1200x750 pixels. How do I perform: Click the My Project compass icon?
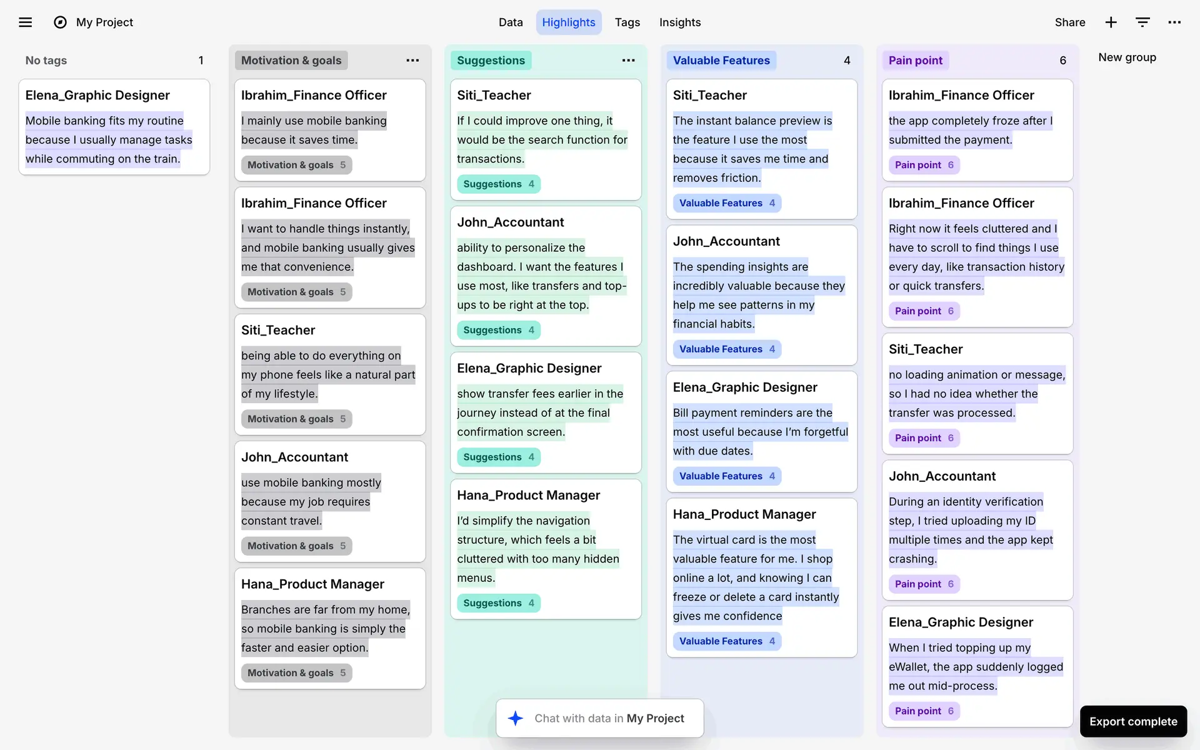[60, 22]
